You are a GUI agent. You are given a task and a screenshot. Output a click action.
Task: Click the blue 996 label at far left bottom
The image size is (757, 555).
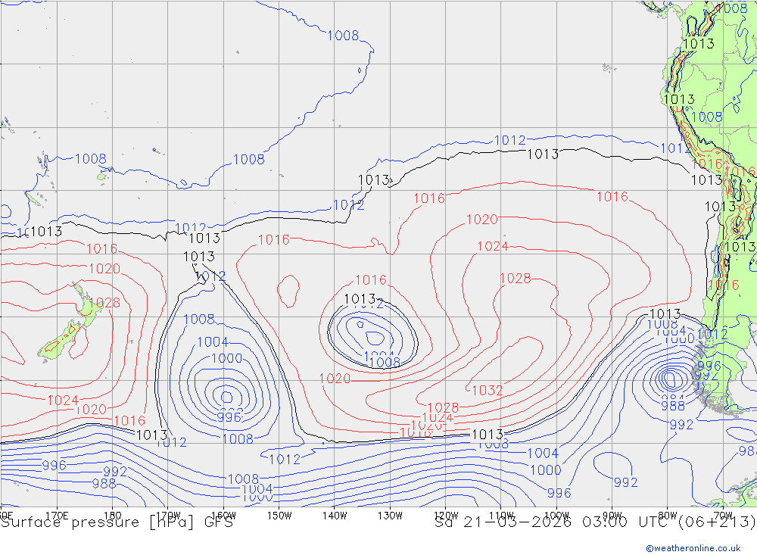(54, 465)
